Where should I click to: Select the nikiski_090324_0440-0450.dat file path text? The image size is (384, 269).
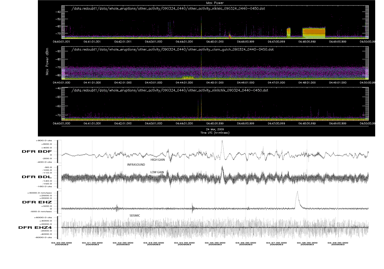168,9
